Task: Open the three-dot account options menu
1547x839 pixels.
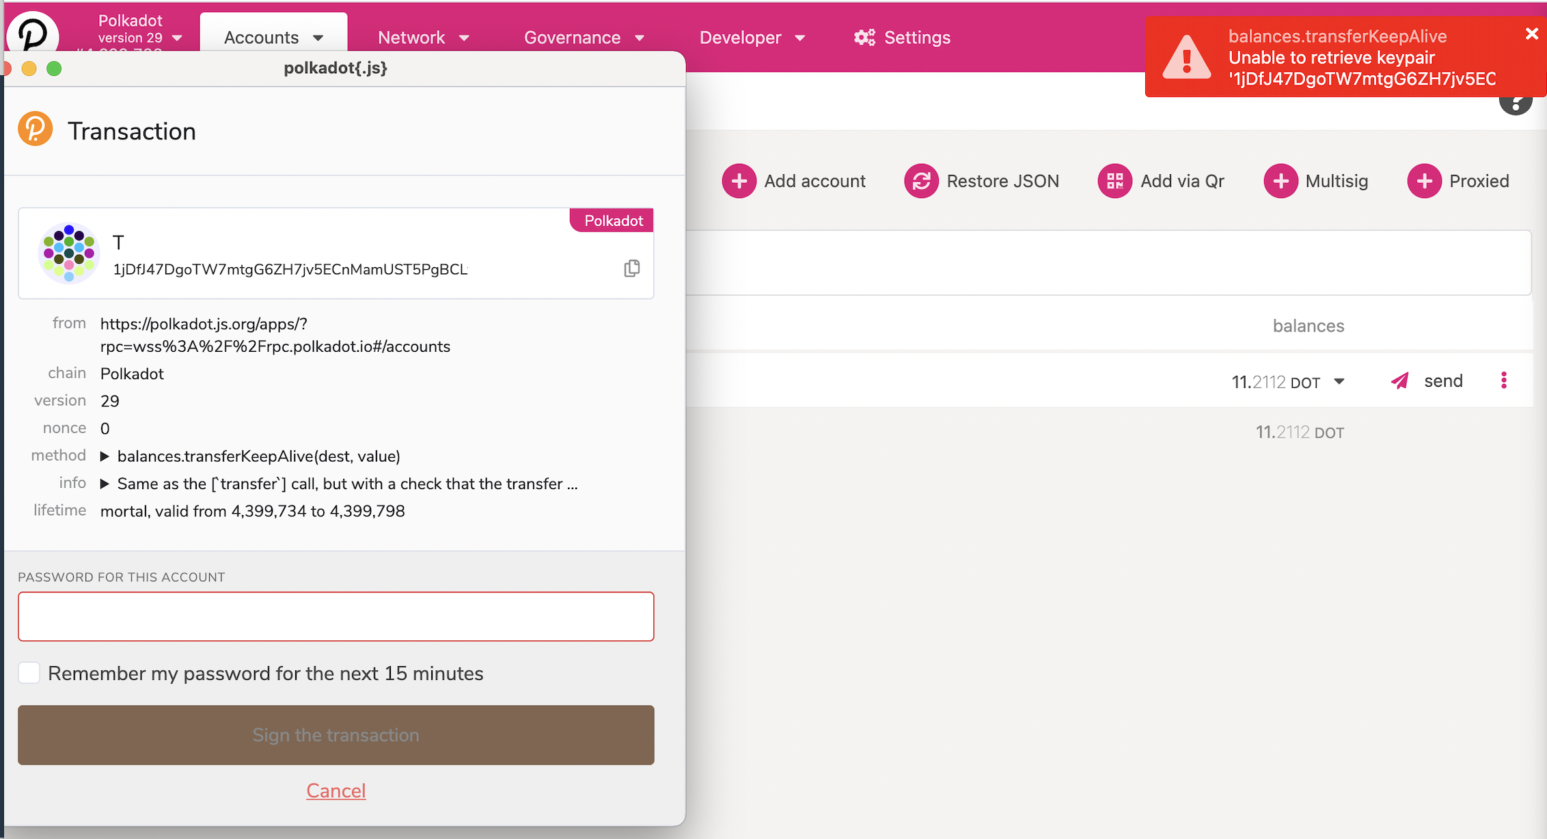Action: (x=1503, y=381)
